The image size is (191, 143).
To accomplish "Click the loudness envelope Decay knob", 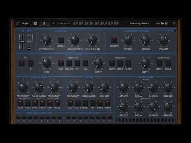I will [x=138, y=106].
